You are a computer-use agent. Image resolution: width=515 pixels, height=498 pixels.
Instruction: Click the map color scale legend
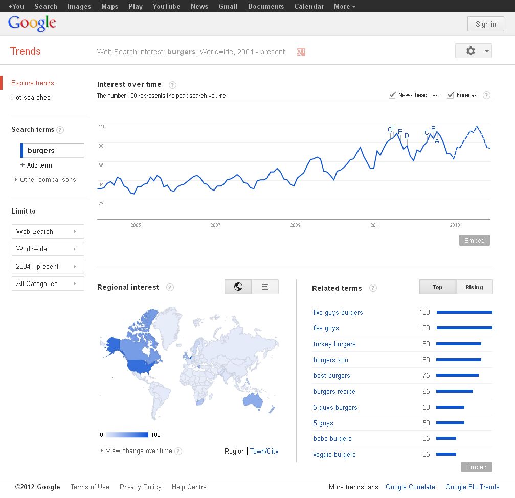coord(127,435)
